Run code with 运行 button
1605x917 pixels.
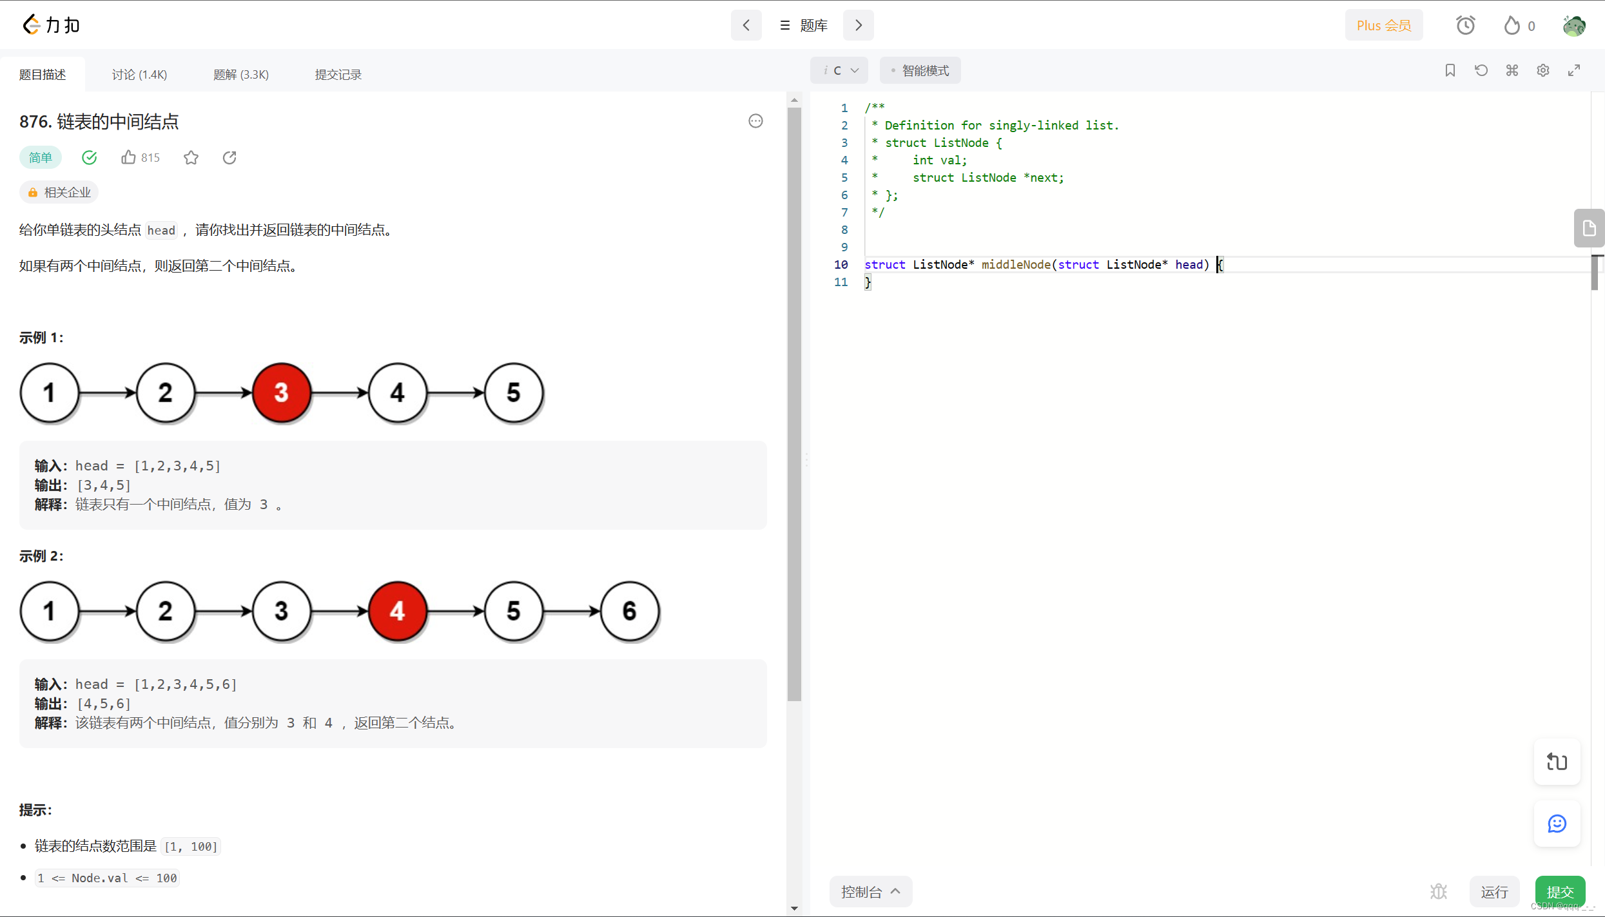(x=1494, y=892)
